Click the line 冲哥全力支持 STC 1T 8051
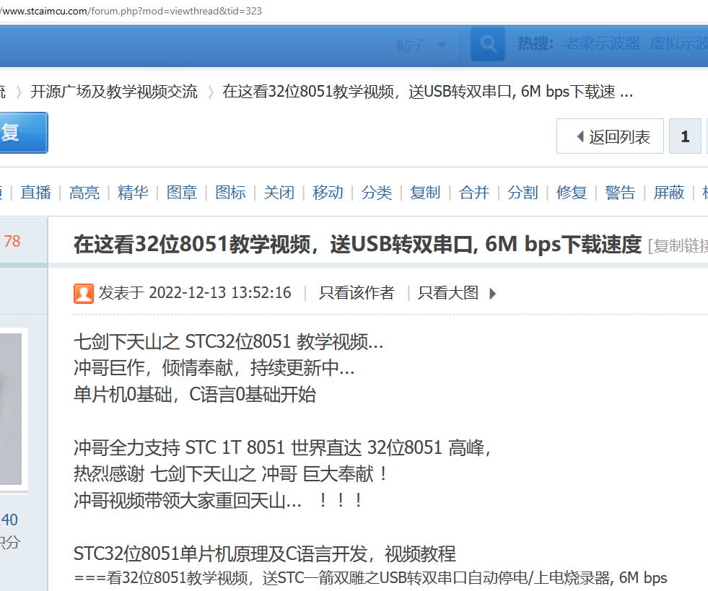The height and width of the screenshot is (591, 708). pyautogui.click(x=281, y=447)
